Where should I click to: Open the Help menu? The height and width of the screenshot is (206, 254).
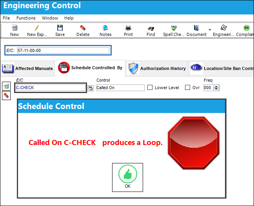click(69, 18)
